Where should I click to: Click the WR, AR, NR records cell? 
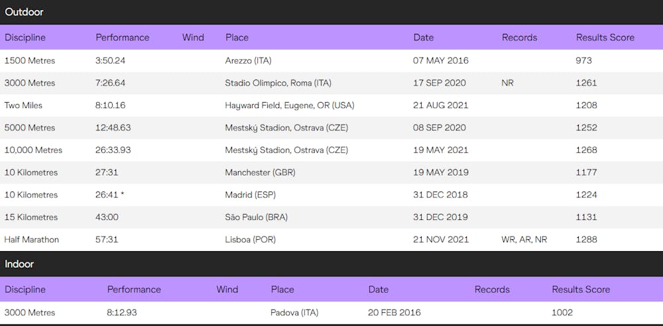tap(524, 240)
